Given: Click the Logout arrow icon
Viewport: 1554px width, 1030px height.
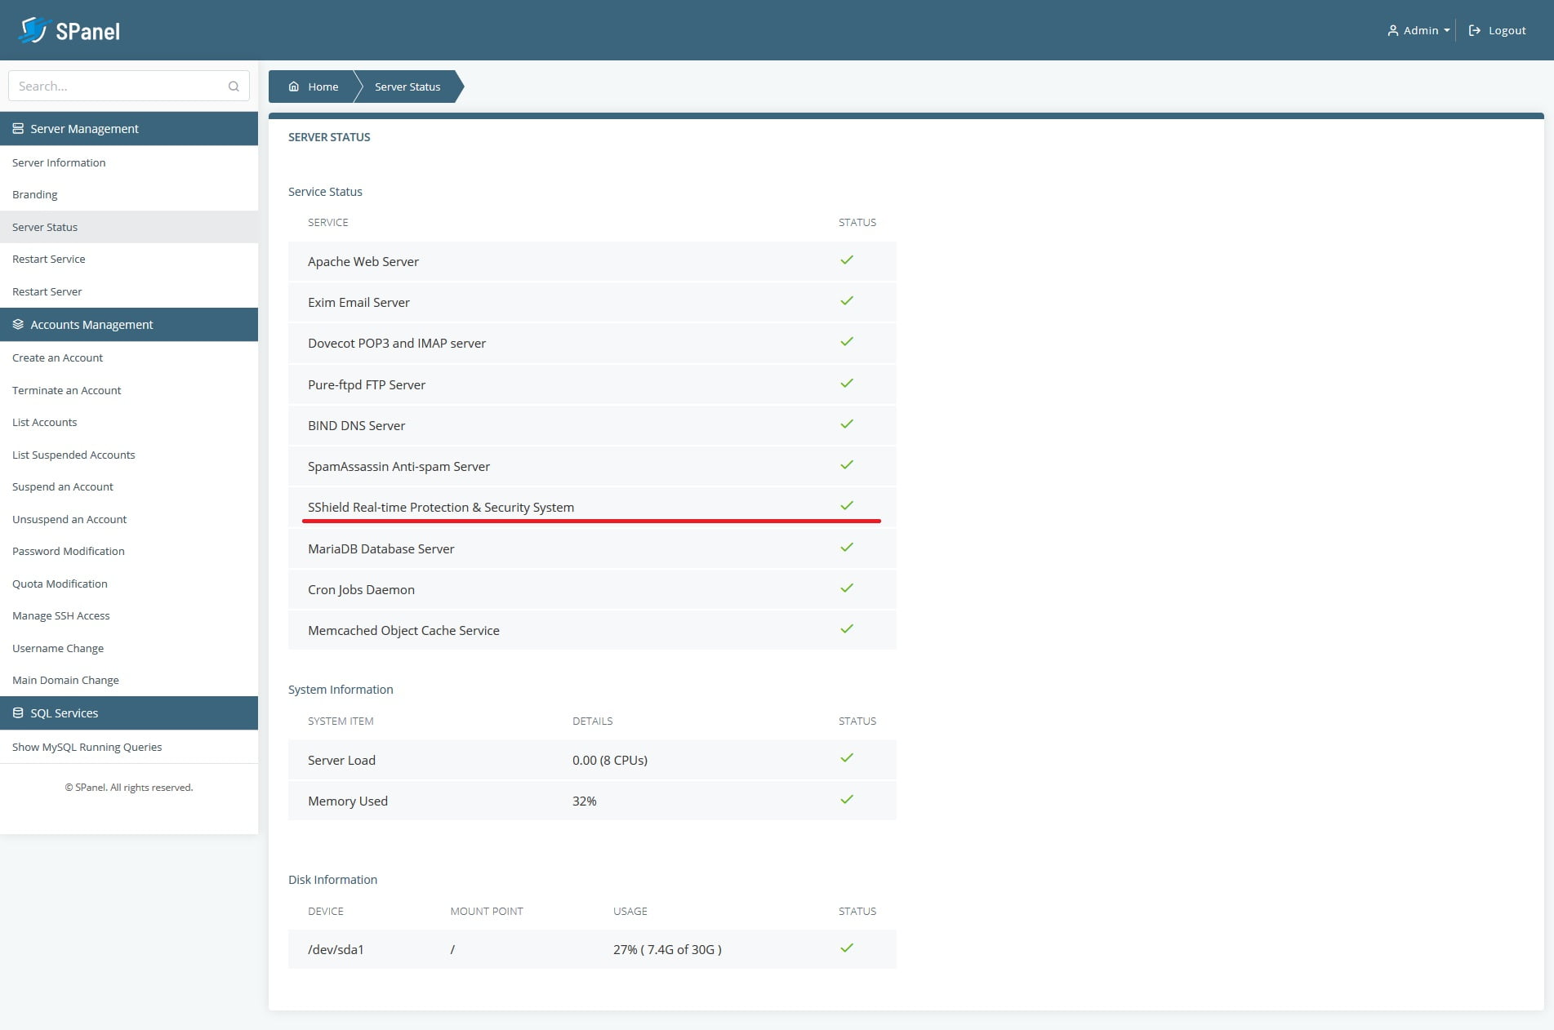Looking at the screenshot, I should pyautogui.click(x=1474, y=30).
